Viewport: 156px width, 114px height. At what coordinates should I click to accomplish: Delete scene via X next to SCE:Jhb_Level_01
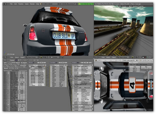click(x=77, y=4)
